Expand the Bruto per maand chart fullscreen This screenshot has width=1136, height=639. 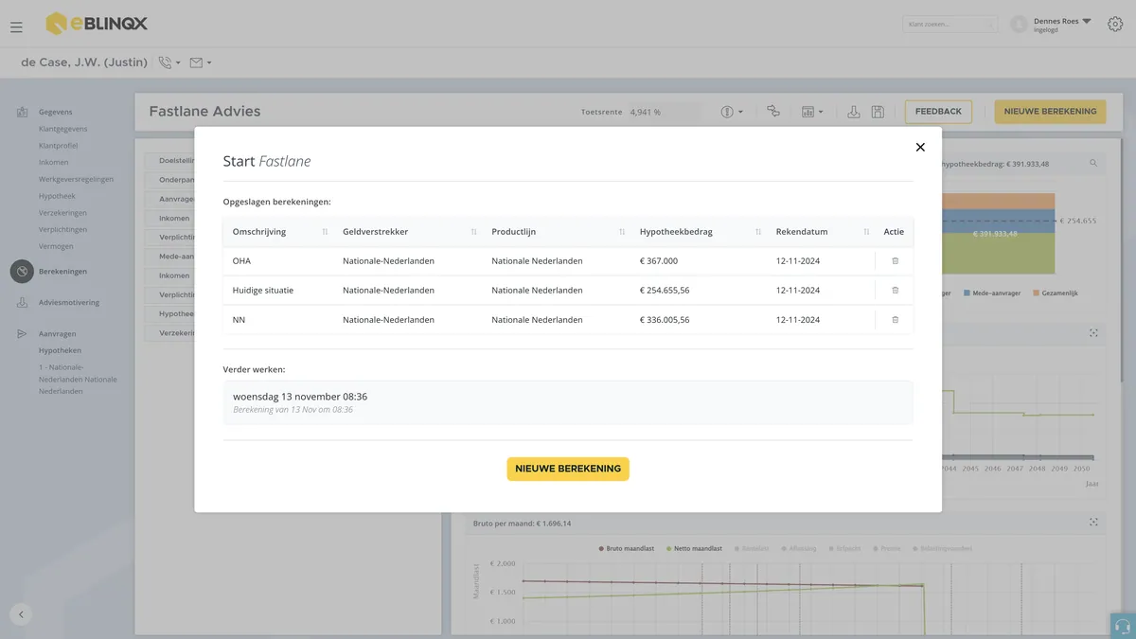(x=1093, y=523)
